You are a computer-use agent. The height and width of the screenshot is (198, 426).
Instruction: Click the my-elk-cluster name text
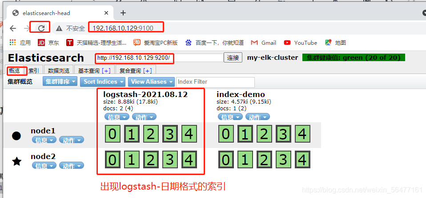point(273,58)
